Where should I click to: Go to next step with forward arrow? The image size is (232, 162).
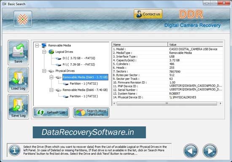pos(210,151)
